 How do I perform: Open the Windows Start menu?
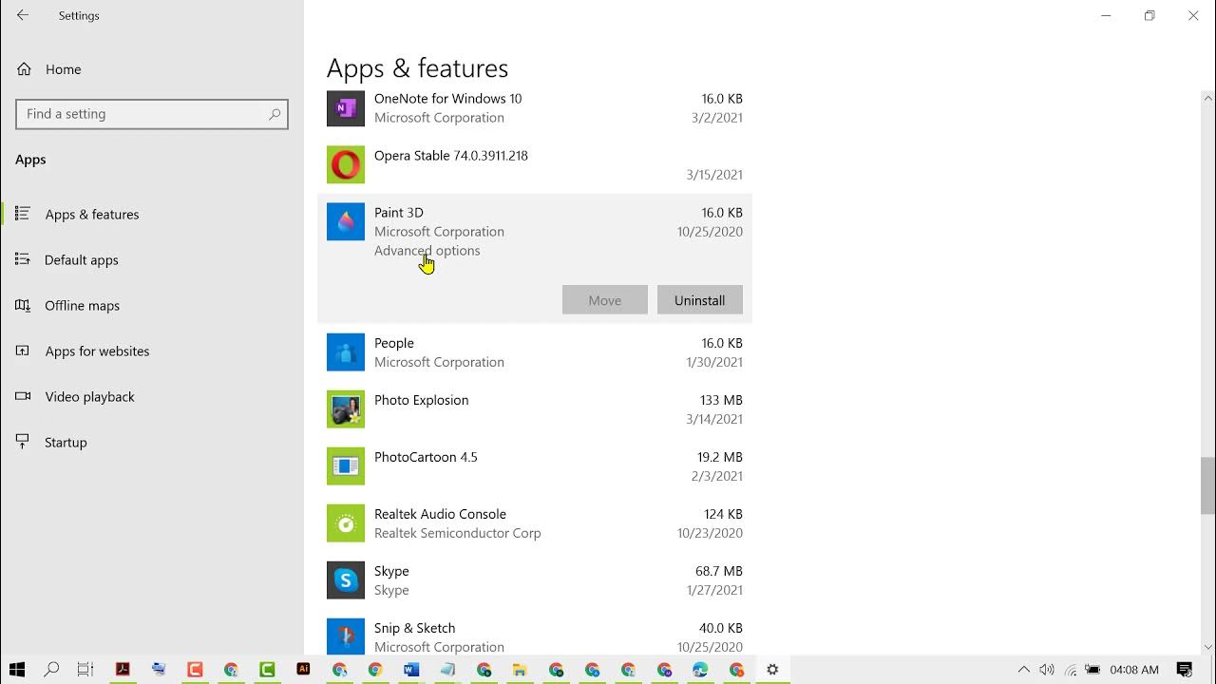pos(16,670)
